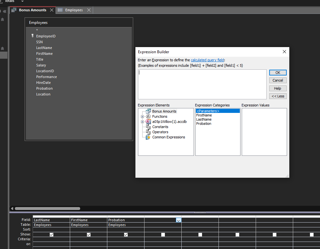Click the Help button in Expression Builder
The height and width of the screenshot is (249, 320).
(278, 88)
